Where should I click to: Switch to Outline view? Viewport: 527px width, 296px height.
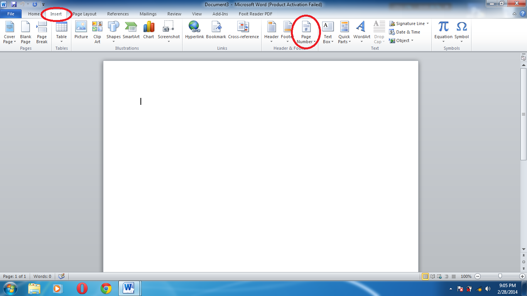click(x=447, y=276)
